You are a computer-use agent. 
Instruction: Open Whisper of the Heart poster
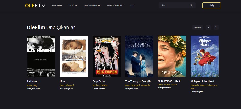tap(204, 56)
